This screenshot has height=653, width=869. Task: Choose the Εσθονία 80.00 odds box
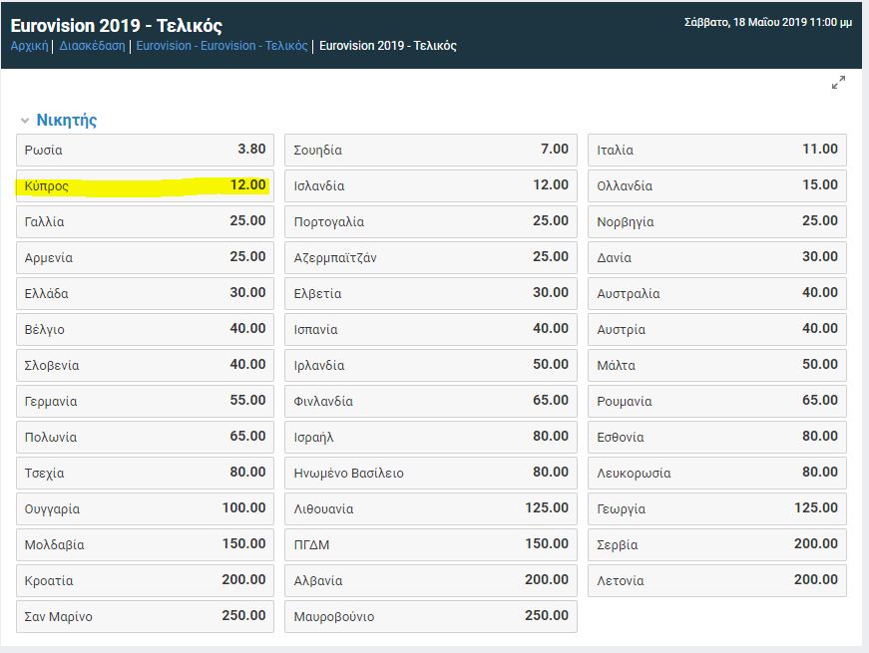717,438
